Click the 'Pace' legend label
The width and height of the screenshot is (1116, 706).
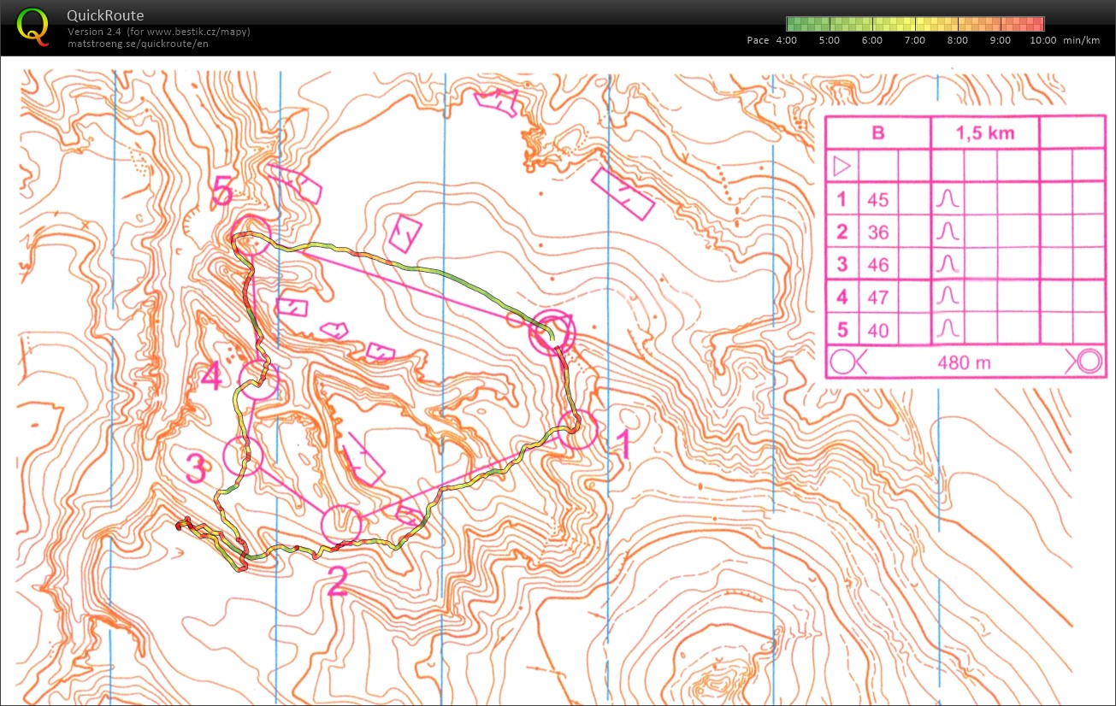click(x=758, y=40)
